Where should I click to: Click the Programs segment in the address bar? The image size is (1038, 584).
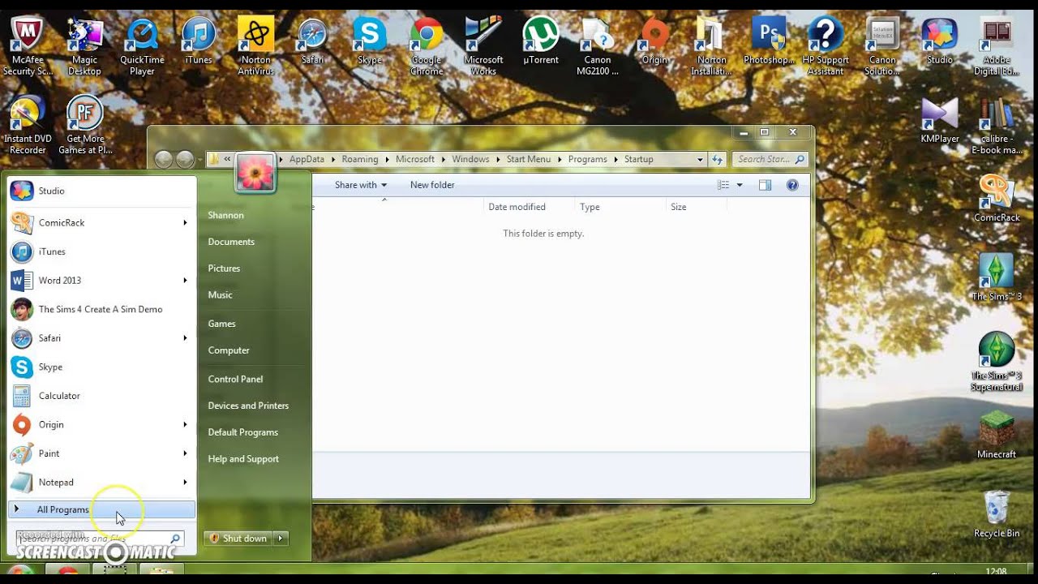coord(587,160)
